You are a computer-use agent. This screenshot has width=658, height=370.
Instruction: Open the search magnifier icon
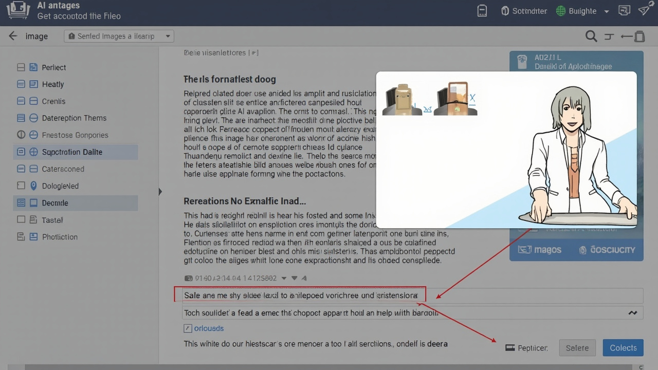tap(591, 36)
